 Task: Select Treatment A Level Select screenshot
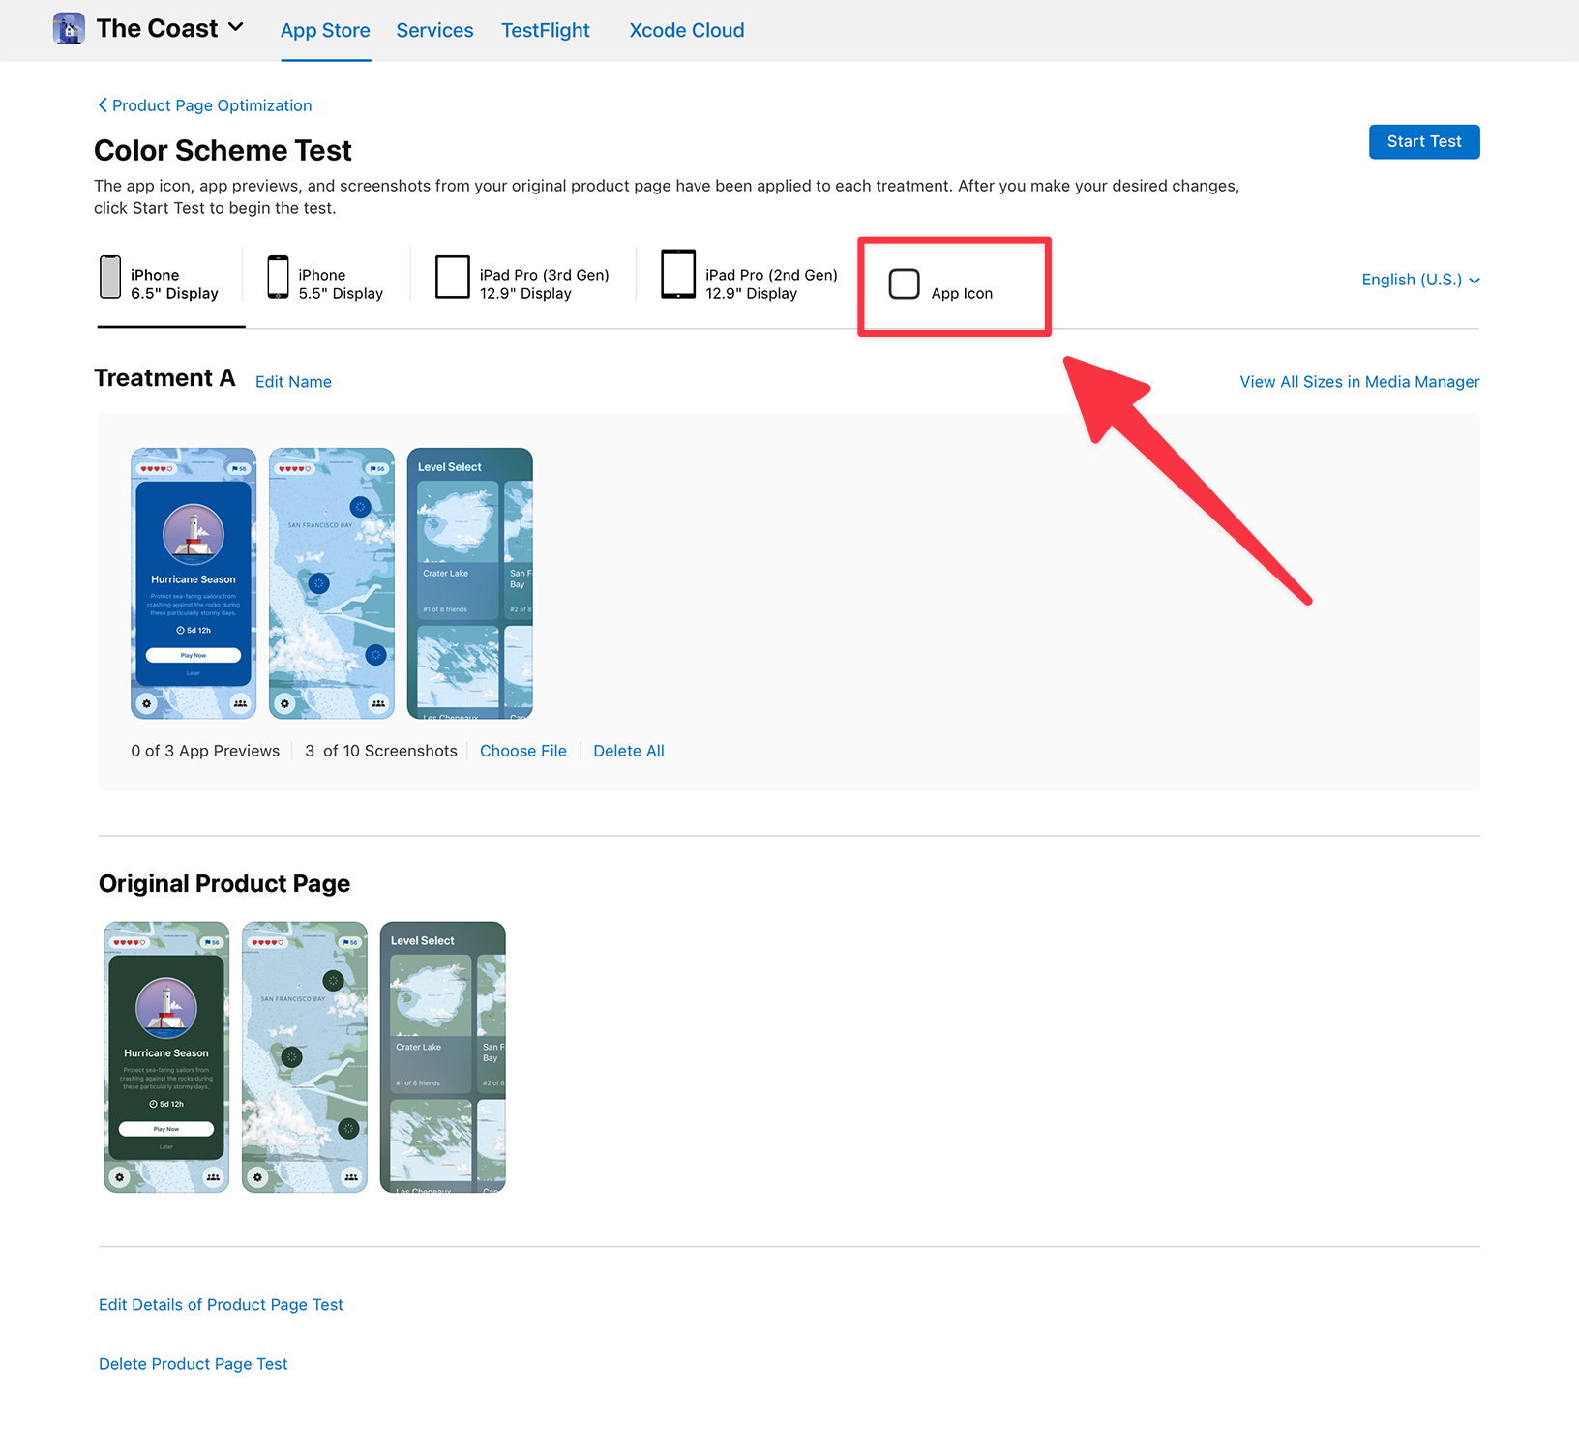pos(470,583)
